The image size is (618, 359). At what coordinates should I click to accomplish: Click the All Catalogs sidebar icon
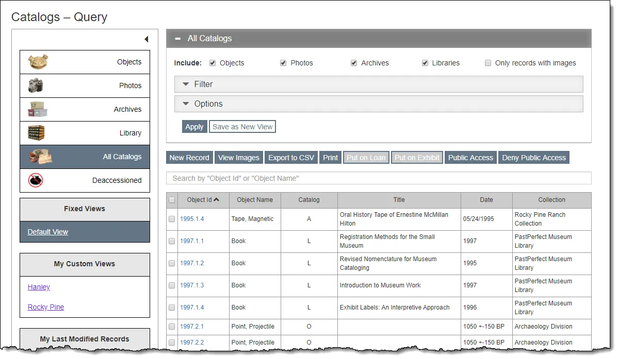(40, 157)
